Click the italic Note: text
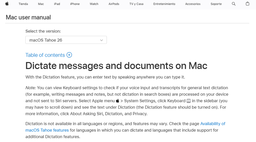256x142 pixels. click(30, 88)
